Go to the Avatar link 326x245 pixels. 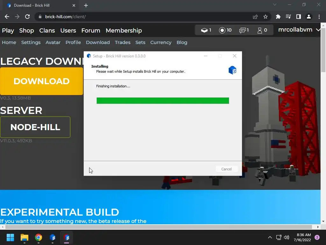[x=53, y=42]
